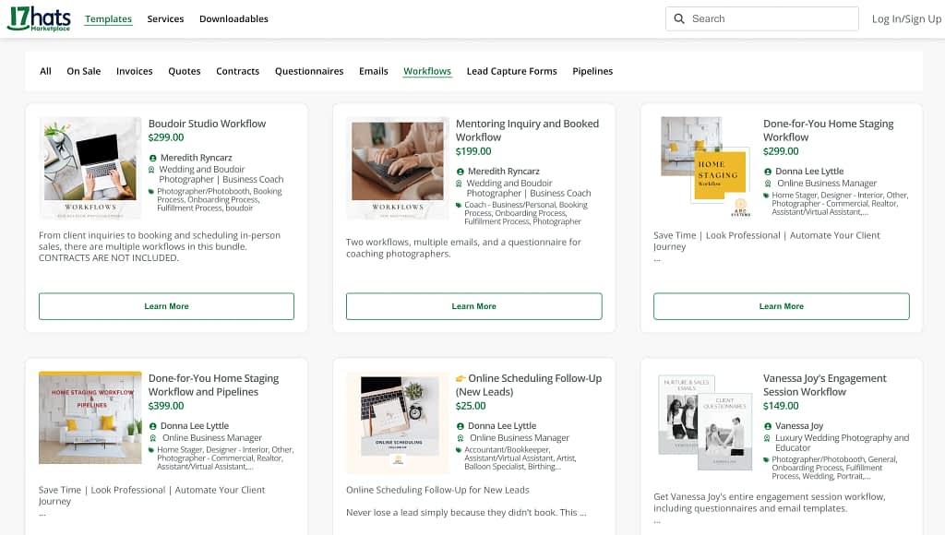Select the Questionnaires category filter

tap(309, 71)
